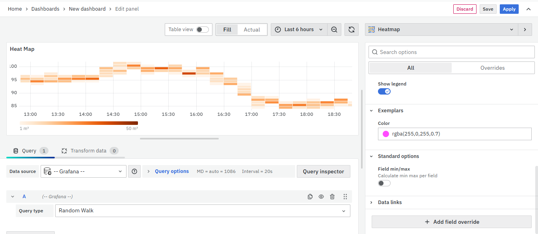Open the Last 6 hours time picker

[299, 30]
